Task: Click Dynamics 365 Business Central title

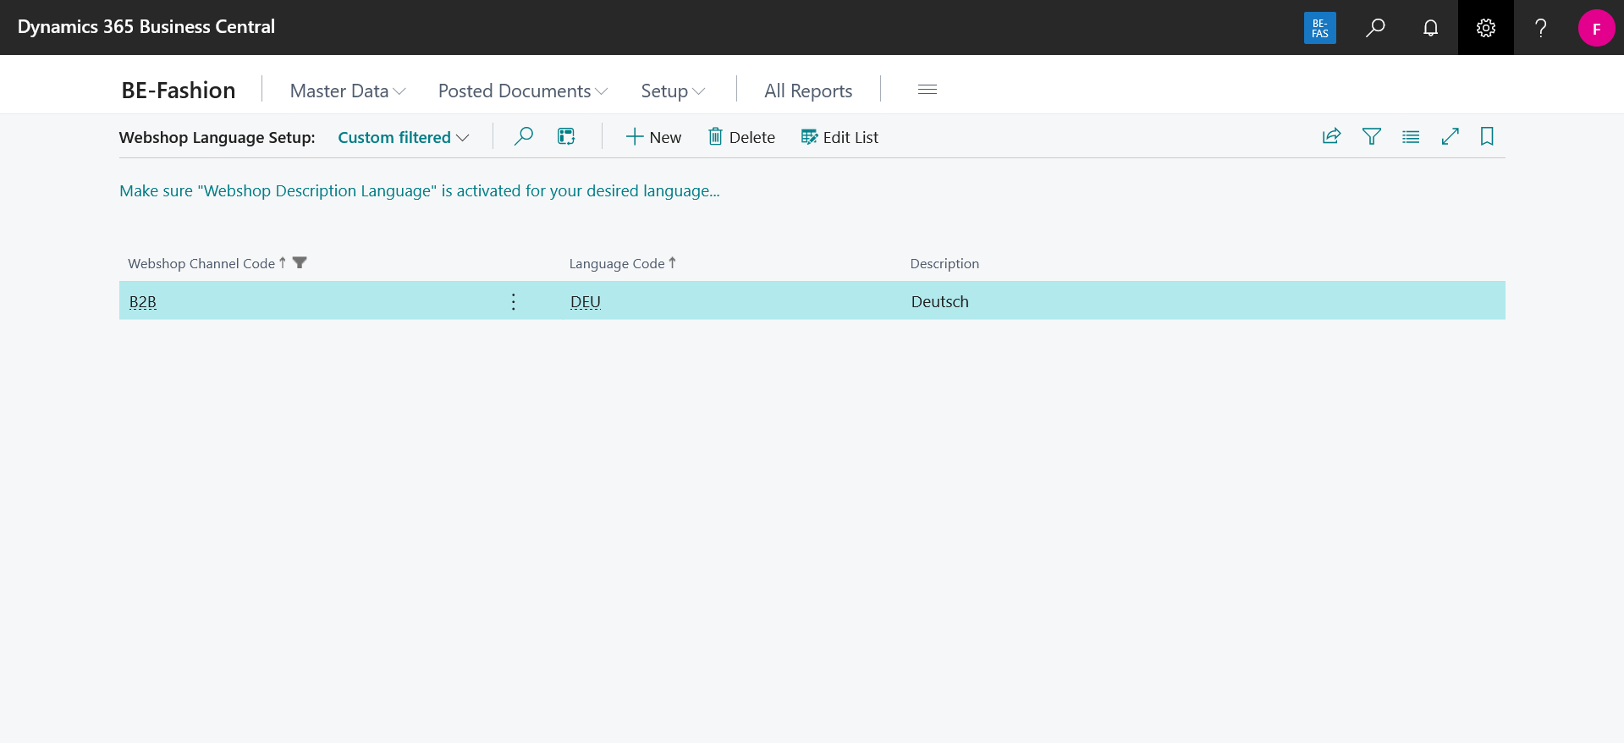Action: 146,27
